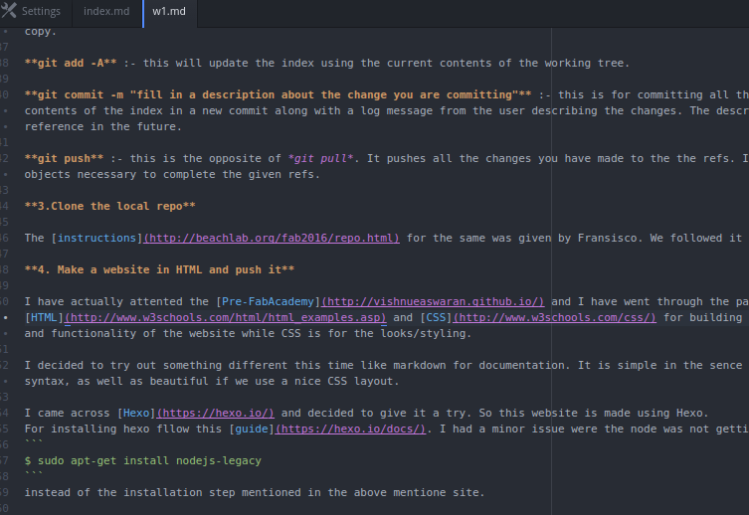Click the HTML link label

(x=44, y=317)
